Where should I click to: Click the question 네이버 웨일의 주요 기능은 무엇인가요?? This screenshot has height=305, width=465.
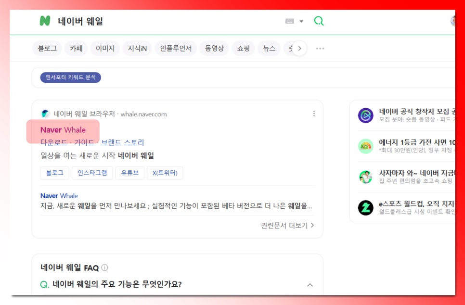117,284
